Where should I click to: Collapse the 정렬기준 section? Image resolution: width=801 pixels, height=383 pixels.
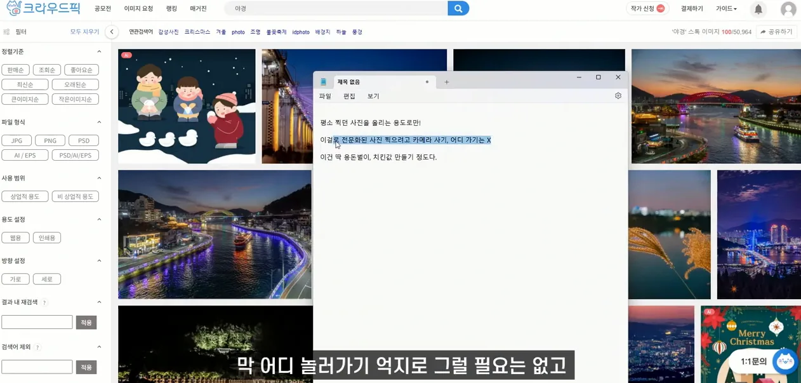pyautogui.click(x=99, y=51)
